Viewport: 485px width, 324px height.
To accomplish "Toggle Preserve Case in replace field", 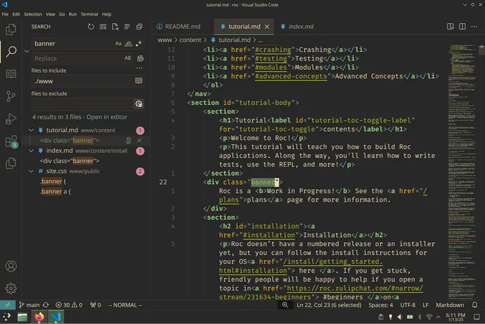I will pos(127,58).
